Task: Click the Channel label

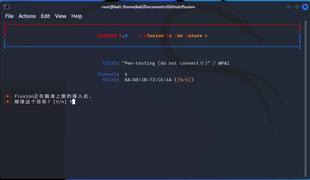Action: coord(106,74)
